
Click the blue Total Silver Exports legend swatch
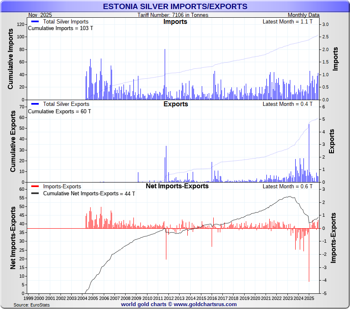(35, 104)
